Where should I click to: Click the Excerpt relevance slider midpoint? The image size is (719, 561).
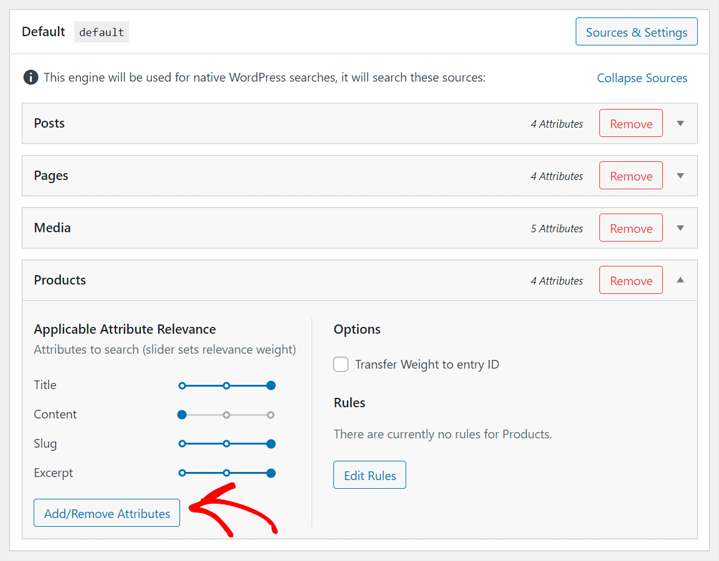coord(226,473)
